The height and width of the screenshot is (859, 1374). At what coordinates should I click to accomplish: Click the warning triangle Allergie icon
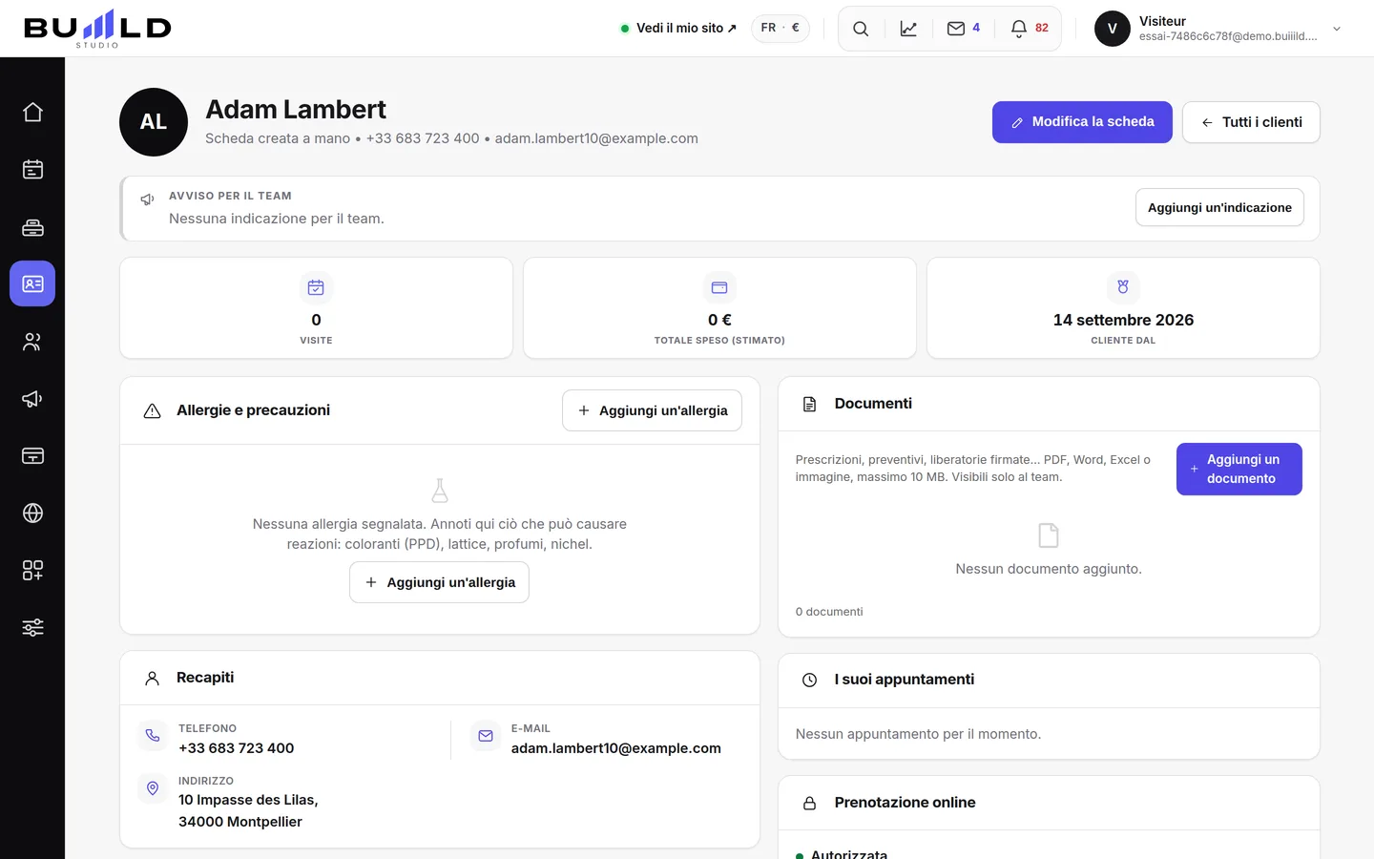(x=152, y=410)
